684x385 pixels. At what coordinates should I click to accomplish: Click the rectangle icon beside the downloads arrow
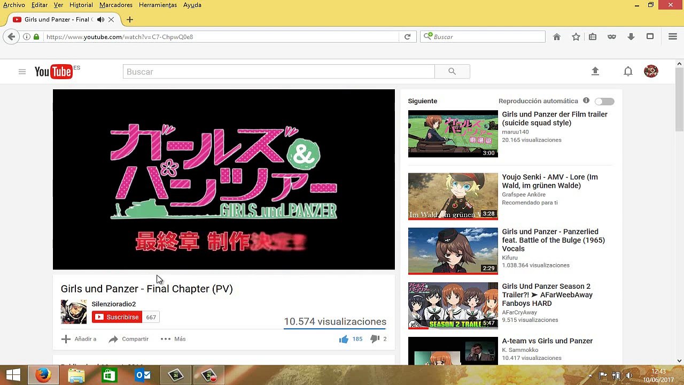coord(650,37)
